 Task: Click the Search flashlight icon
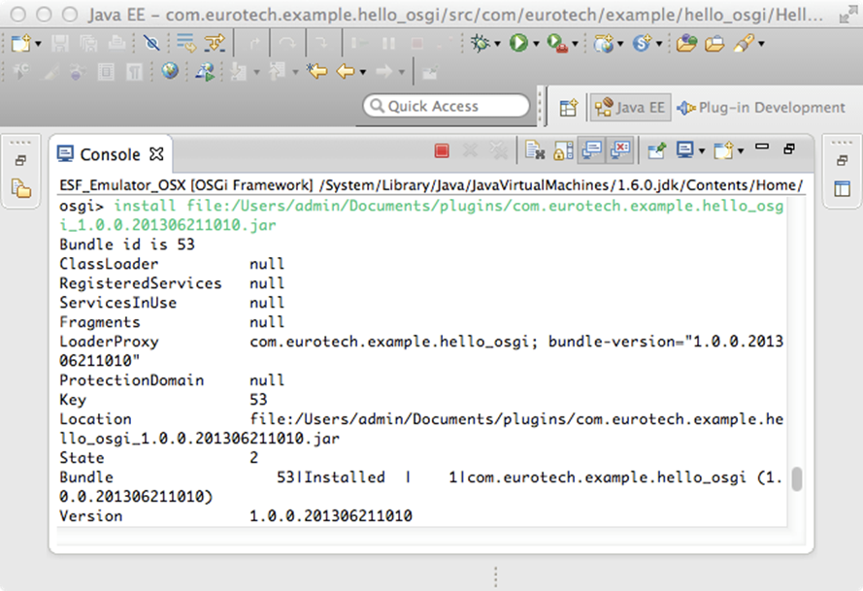(744, 43)
